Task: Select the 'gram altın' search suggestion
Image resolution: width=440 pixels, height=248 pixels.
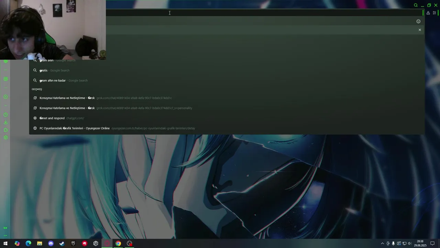Action: [x=227, y=61]
